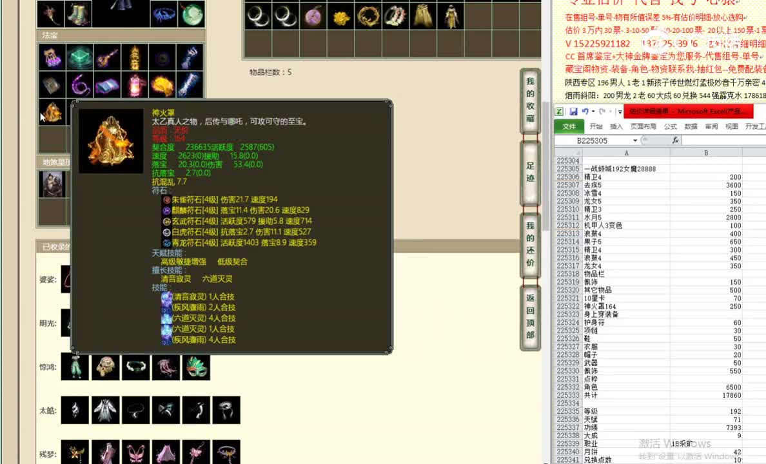Click the Excel undo arrow

tap(585, 111)
